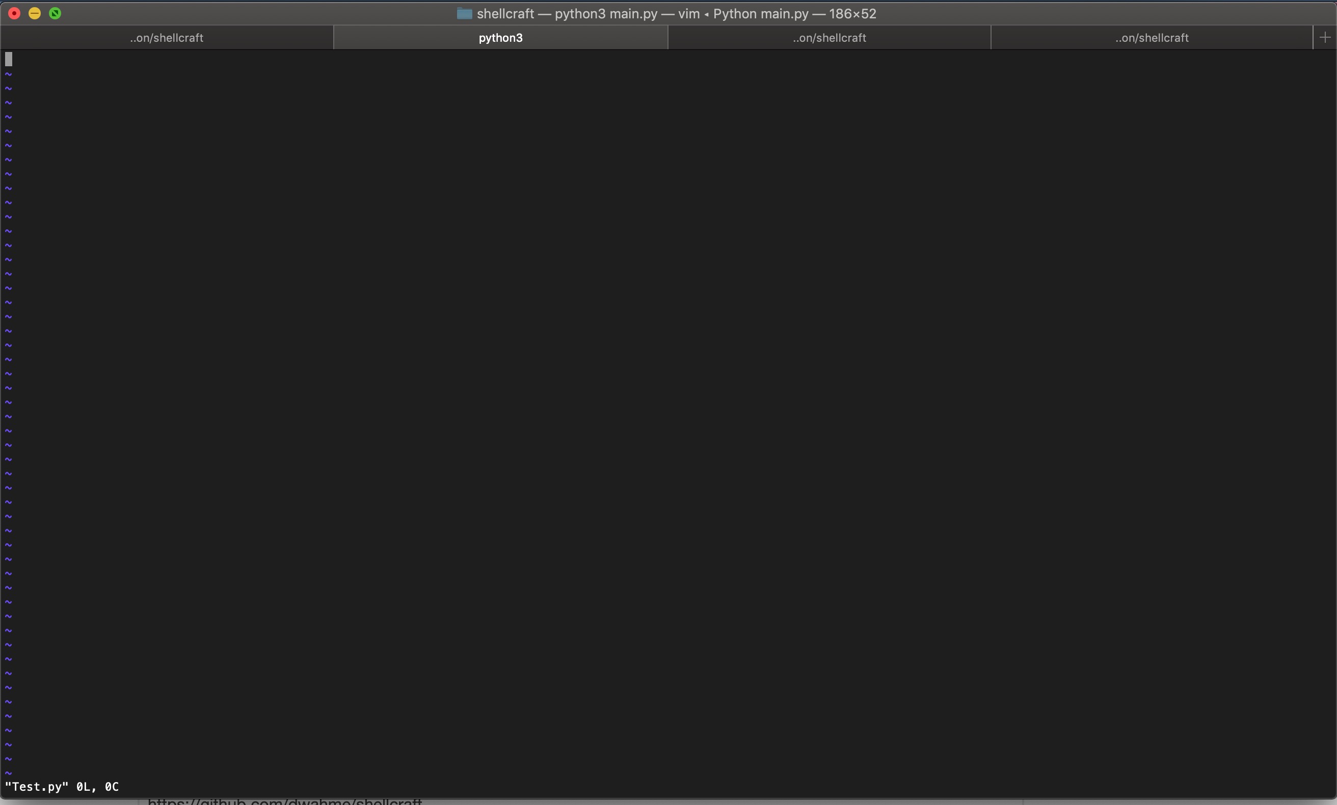Open the fourth, rightmost ..on/shellcraft tab

click(1152, 37)
